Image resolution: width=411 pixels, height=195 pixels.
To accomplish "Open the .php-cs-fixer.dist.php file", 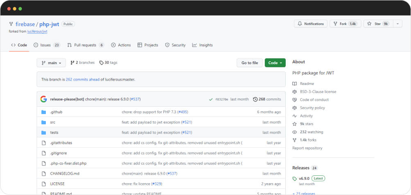I will 68,164.
